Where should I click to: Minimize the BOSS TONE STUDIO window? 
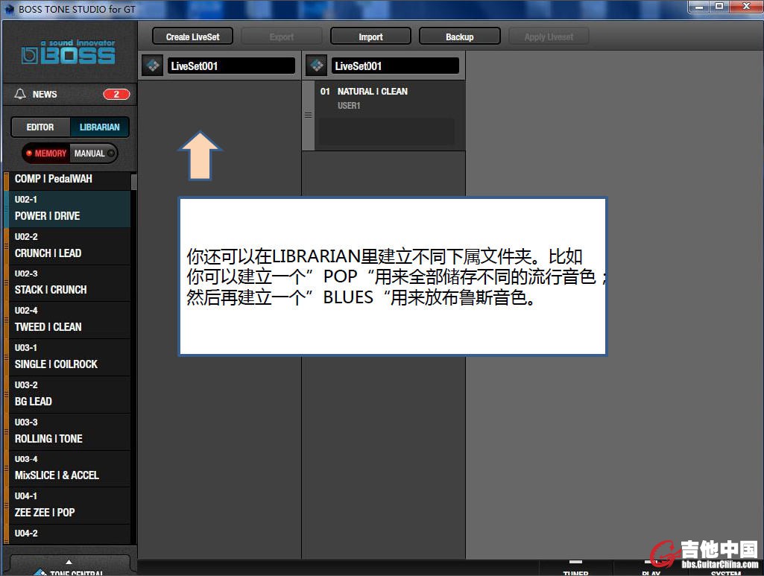(x=700, y=7)
